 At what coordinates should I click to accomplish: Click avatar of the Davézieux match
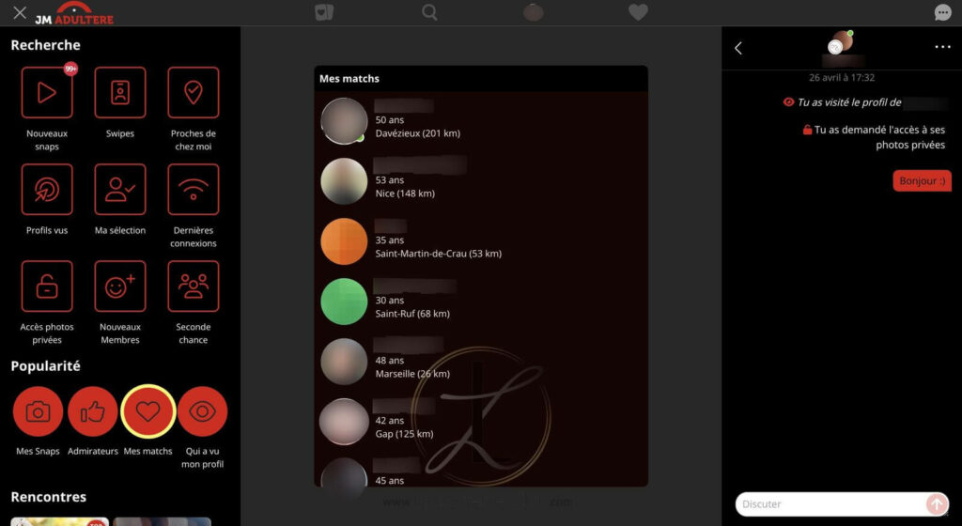coord(344,121)
